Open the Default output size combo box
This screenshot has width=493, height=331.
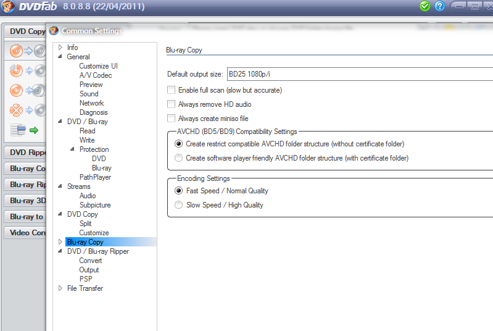360,74
